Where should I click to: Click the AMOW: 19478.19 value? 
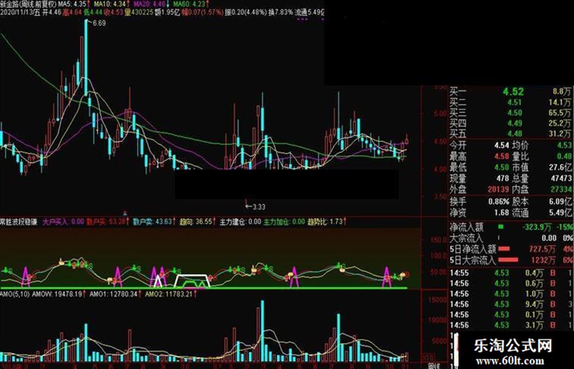pos(57,294)
